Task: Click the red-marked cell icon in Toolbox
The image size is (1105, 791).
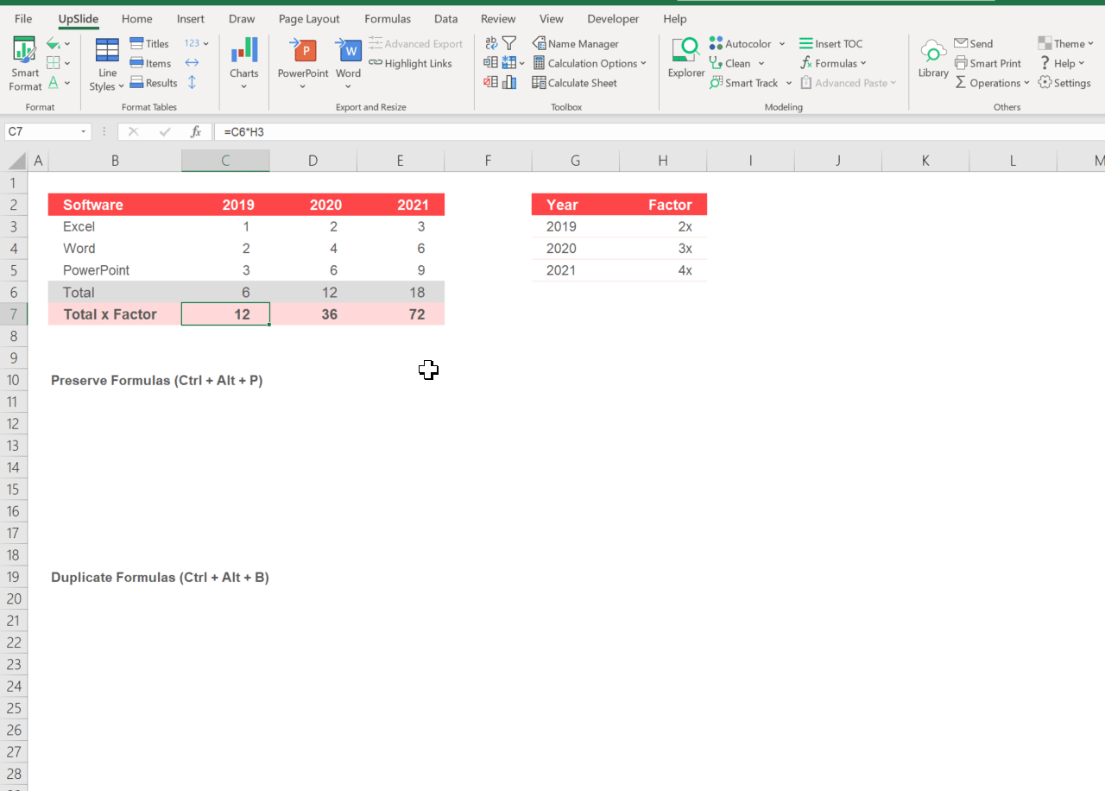Action: point(491,83)
